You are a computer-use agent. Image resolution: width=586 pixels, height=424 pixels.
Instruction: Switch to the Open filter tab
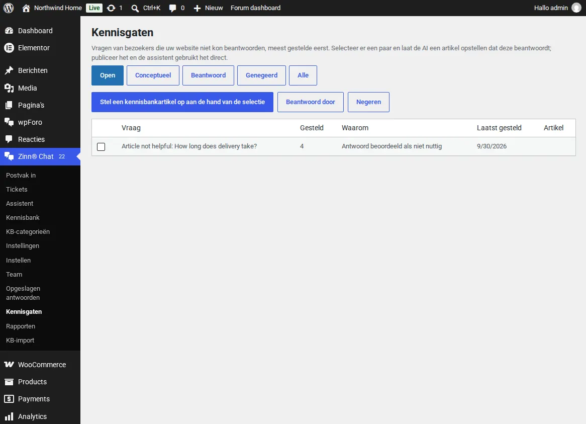click(x=108, y=75)
